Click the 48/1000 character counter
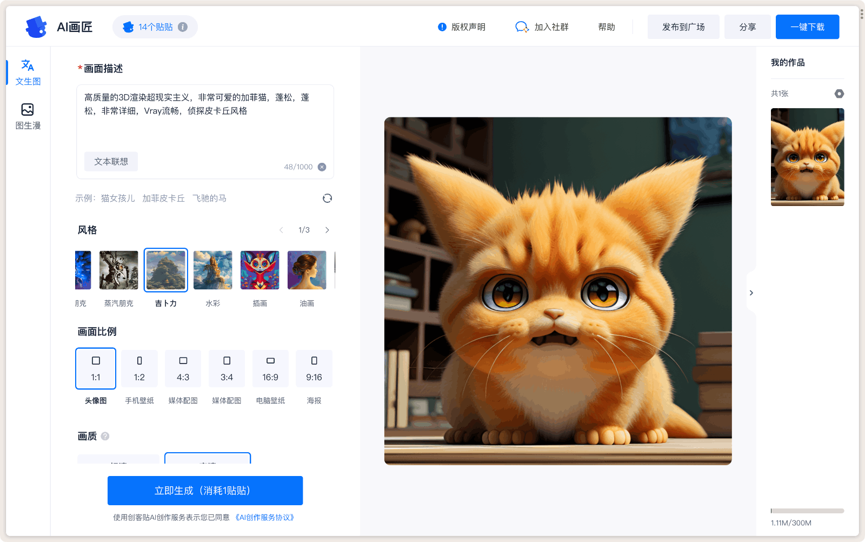This screenshot has height=542, width=865. (298, 167)
